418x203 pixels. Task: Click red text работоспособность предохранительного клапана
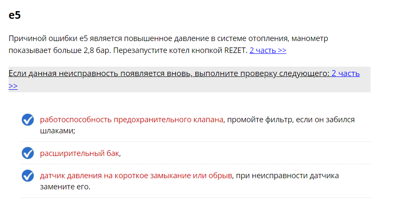pos(132,120)
